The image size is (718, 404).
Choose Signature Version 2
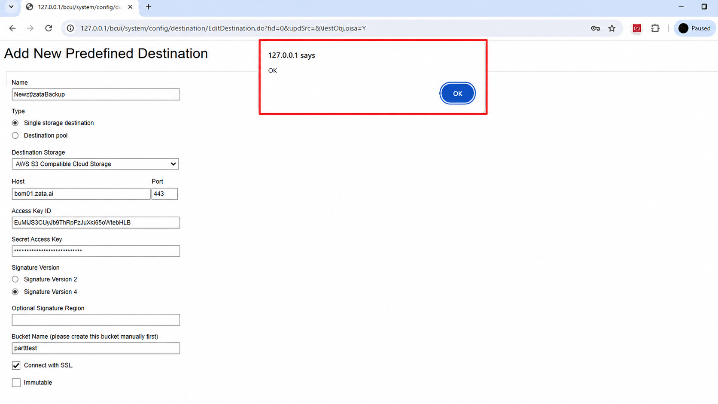(15, 279)
